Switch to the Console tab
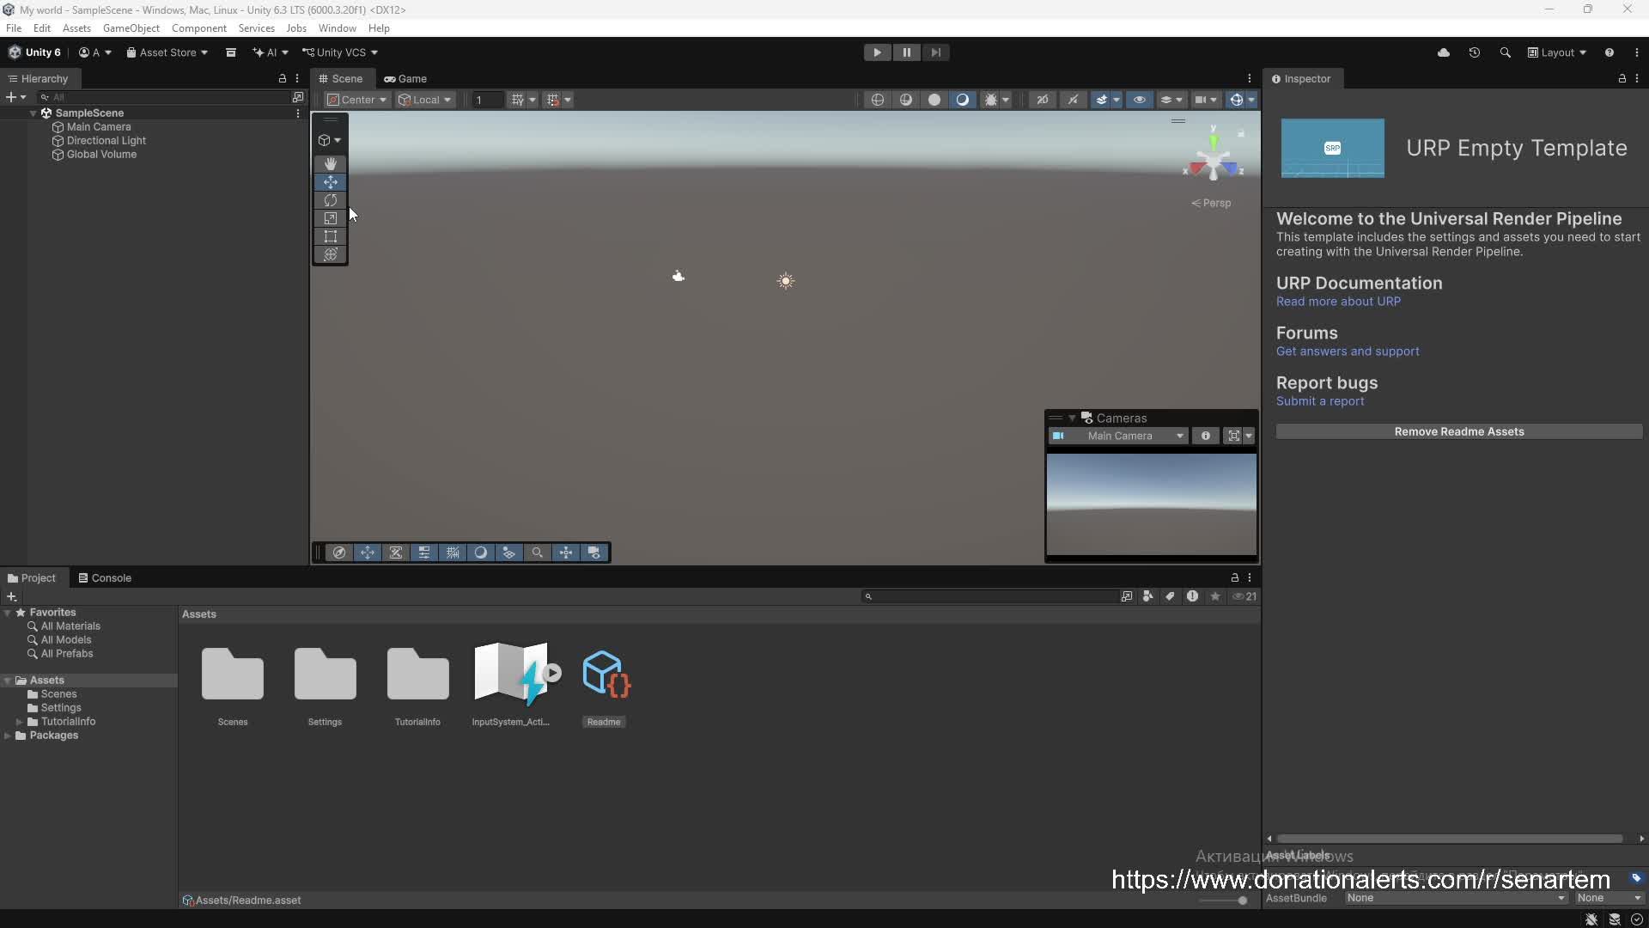This screenshot has width=1649, height=928. [105, 577]
